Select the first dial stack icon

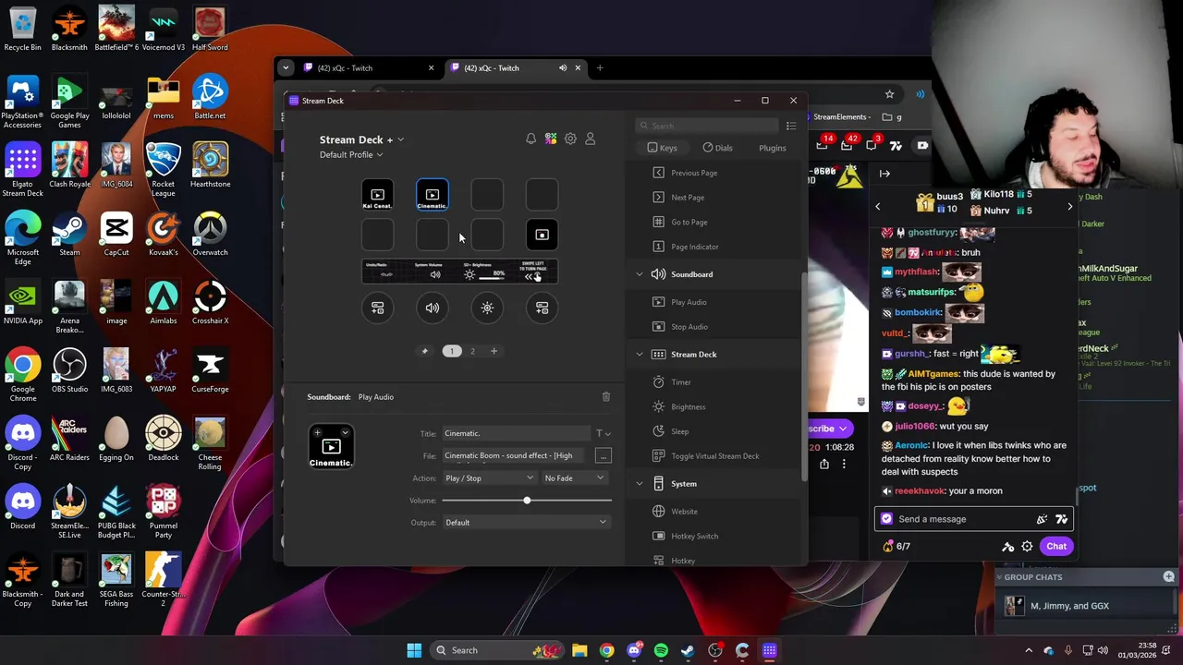pos(377,308)
